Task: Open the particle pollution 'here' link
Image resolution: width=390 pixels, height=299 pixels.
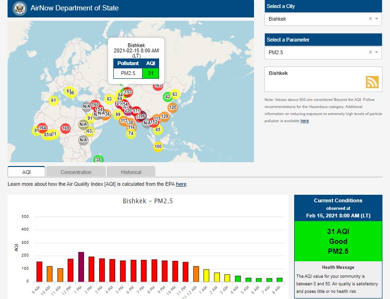Action: coord(305,121)
